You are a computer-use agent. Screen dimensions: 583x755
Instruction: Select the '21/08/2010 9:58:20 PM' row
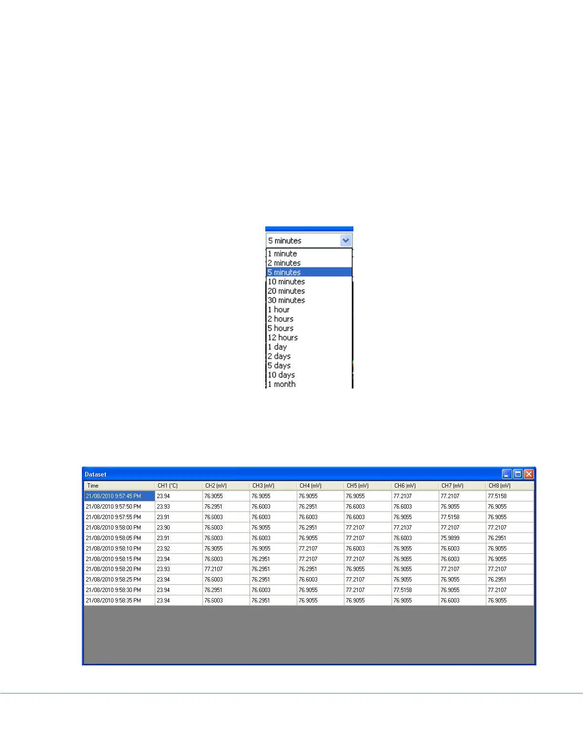pyautogui.click(x=309, y=569)
